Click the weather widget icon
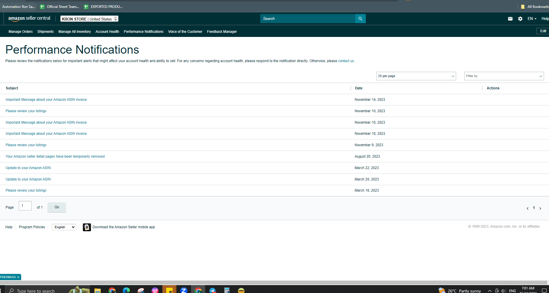The height and width of the screenshot is (293, 549). click(x=442, y=290)
